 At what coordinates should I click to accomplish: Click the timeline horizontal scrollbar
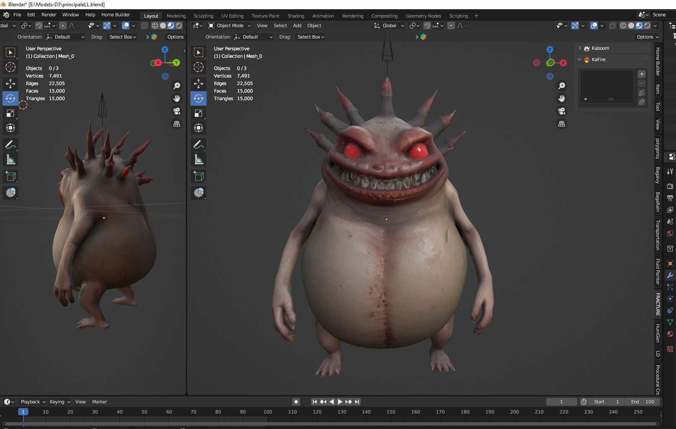click(x=331, y=424)
